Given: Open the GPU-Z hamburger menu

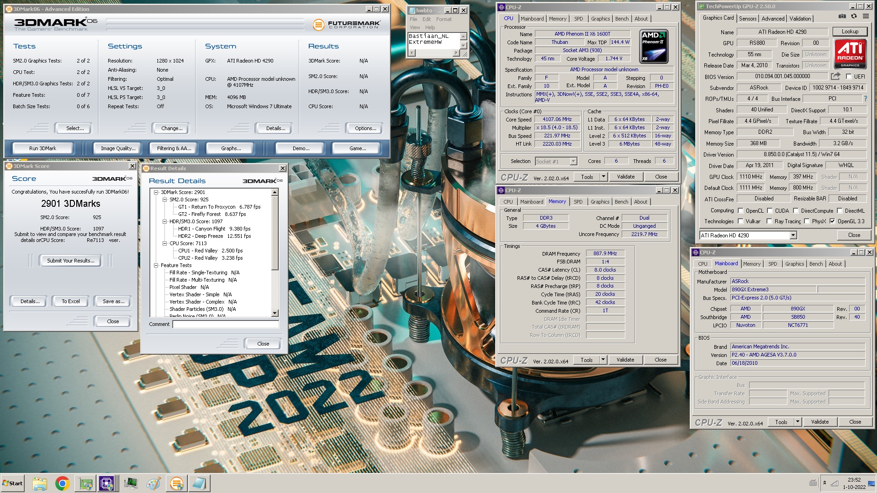Looking at the screenshot, I should click(x=866, y=16).
